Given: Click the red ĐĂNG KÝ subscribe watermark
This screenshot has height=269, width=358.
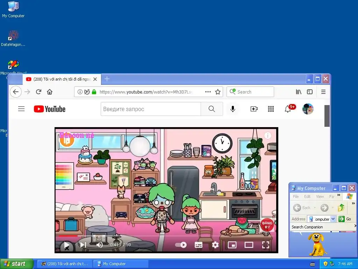Looking at the screenshot, I should click(267, 225).
